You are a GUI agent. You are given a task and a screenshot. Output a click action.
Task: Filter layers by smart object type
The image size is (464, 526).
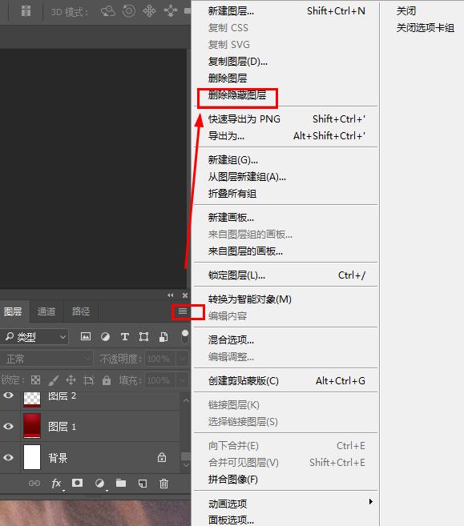click(163, 336)
